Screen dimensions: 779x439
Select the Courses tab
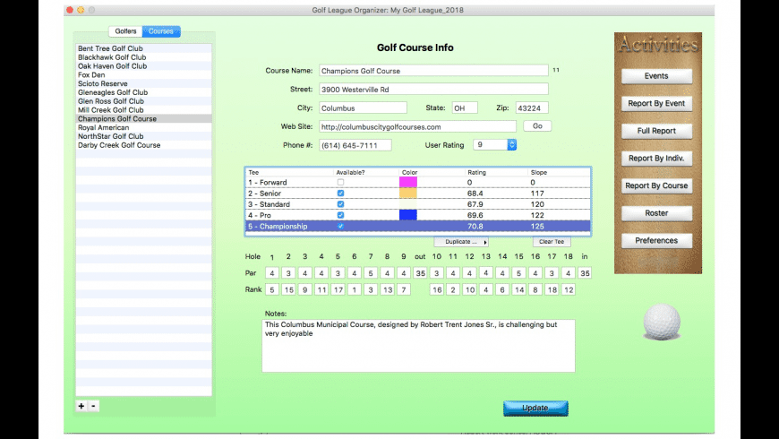[x=161, y=31]
